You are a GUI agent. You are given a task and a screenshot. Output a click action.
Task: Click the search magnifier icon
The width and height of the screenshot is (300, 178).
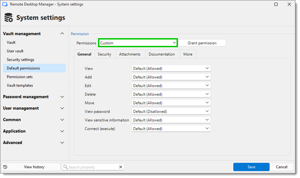(x=65, y=167)
